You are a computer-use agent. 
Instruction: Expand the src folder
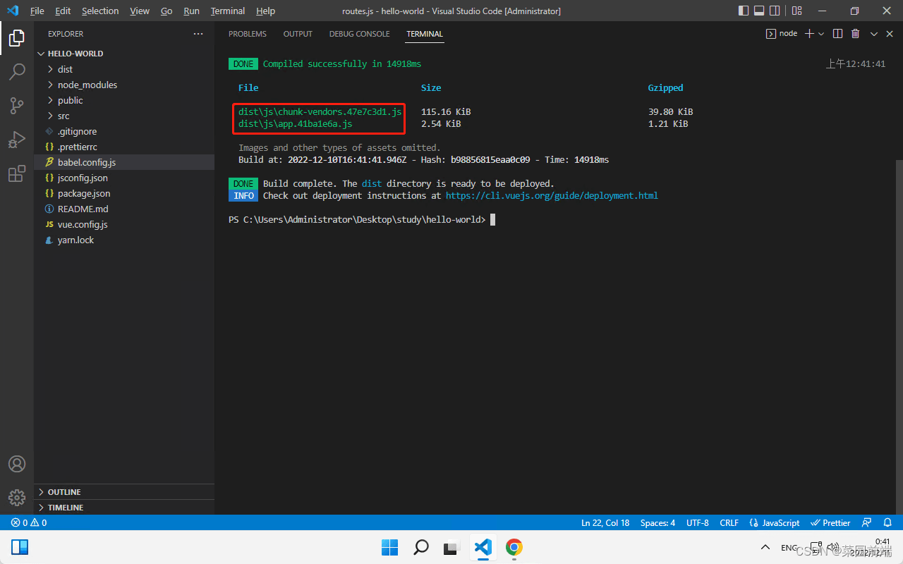124,116
